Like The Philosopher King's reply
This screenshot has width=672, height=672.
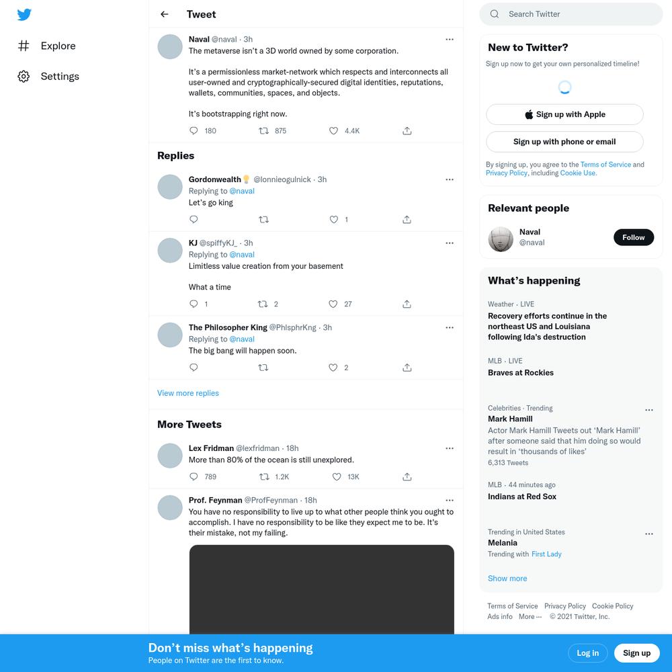333,368
